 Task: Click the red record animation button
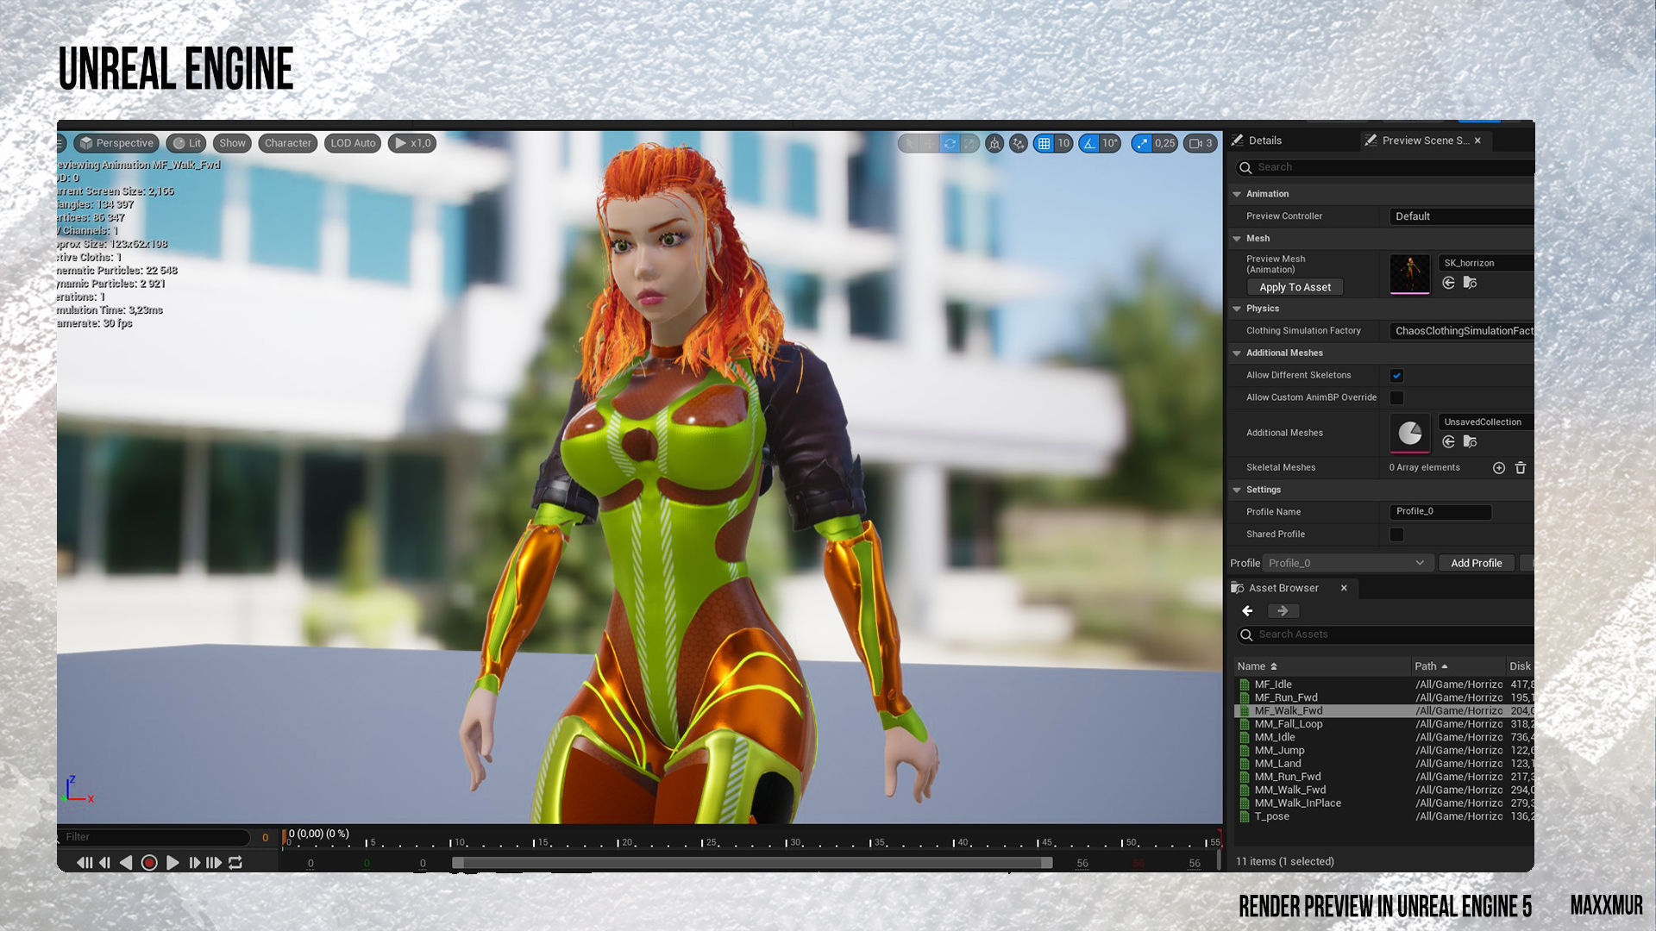[149, 862]
